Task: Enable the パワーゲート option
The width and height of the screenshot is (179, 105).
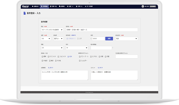Action: click(x=80, y=57)
